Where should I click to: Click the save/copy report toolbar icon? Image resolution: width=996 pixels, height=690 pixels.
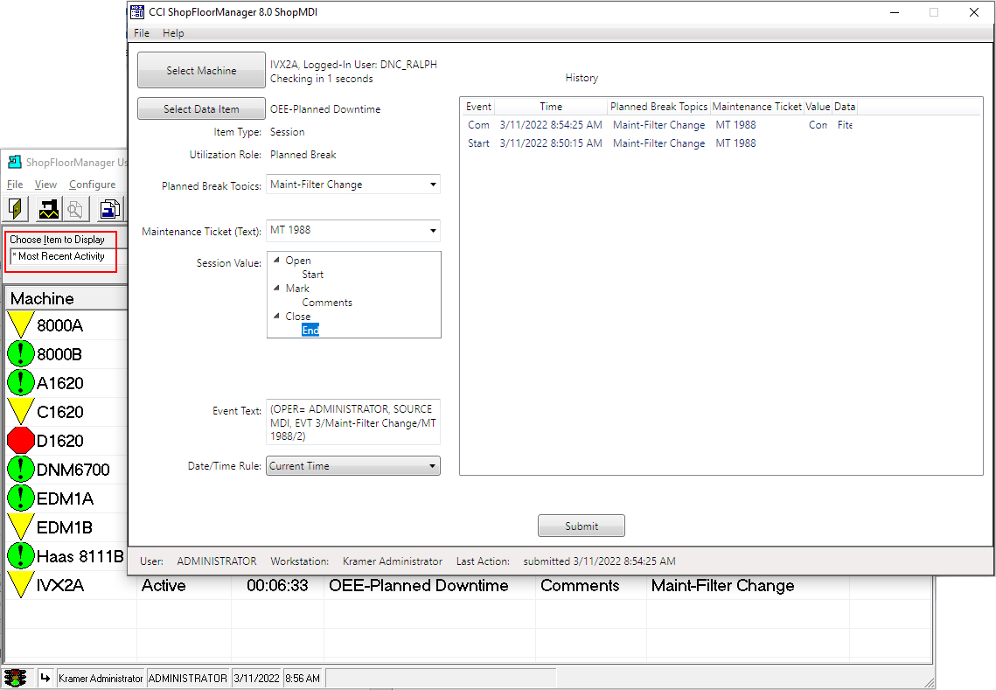tap(110, 208)
